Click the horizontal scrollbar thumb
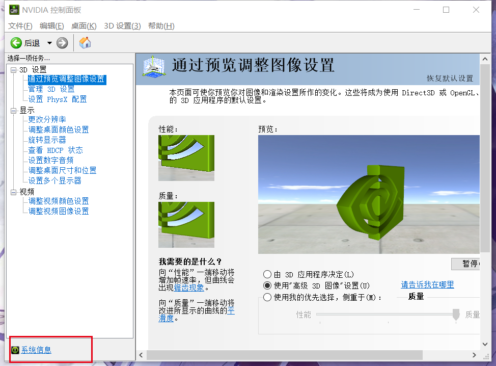The width and height of the screenshot is (496, 366). point(284,355)
